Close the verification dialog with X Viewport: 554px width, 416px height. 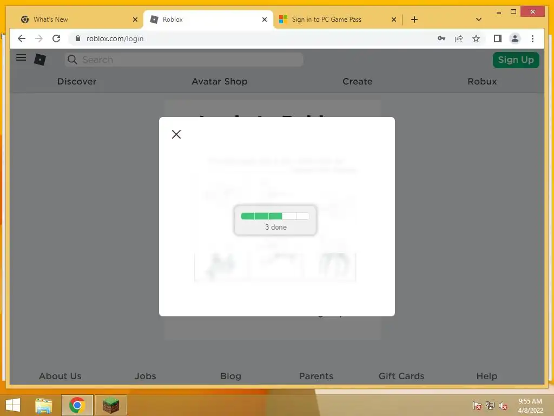coord(176,134)
